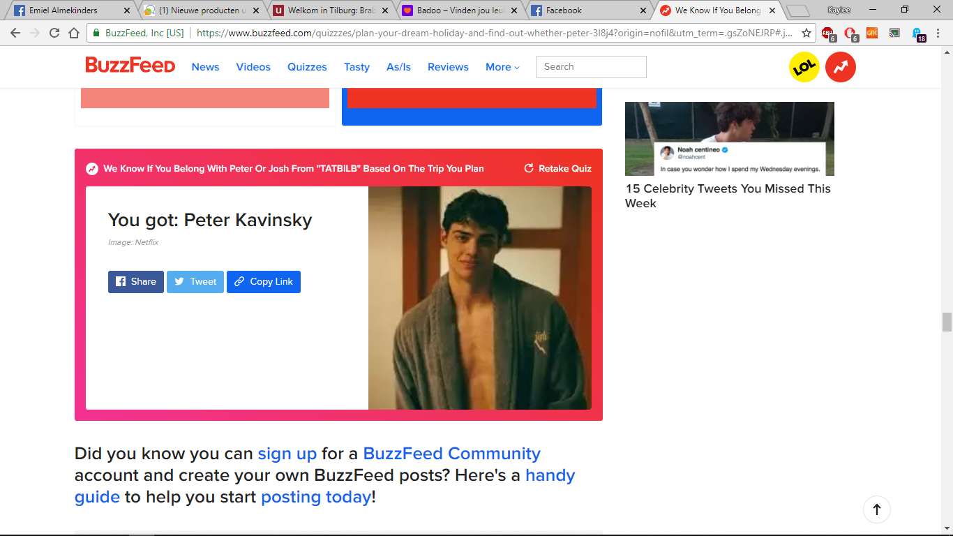Go to the Chrome home icon
Screen dimensions: 953x536
click(x=74, y=33)
